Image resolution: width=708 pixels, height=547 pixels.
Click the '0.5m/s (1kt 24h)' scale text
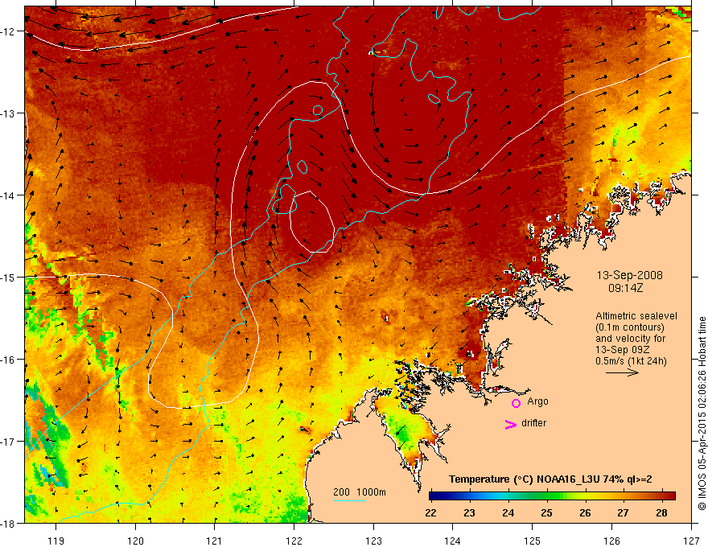pos(631,361)
